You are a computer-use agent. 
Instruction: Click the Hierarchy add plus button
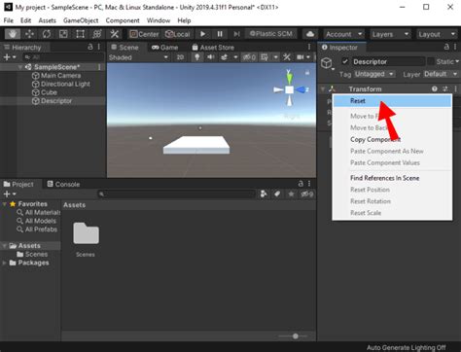(9, 57)
